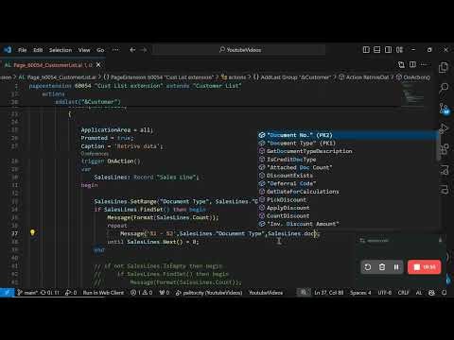The width and height of the screenshot is (454, 340).
Task: Pick "Attached Doc Count" suggestion
Action: point(347,167)
